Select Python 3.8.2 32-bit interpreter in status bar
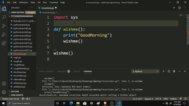Viewport: 189px width, 106px height. (x=11, y=99)
